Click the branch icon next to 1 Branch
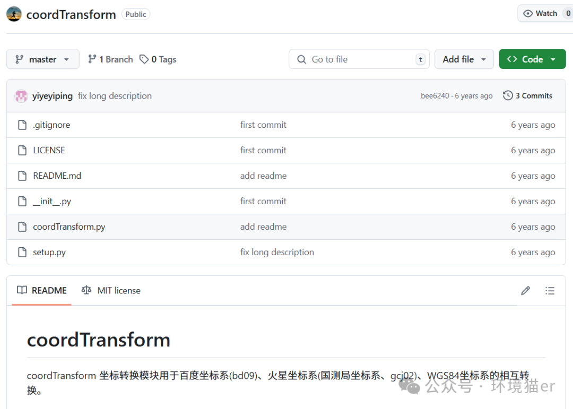This screenshot has width=573, height=409. pyautogui.click(x=92, y=59)
